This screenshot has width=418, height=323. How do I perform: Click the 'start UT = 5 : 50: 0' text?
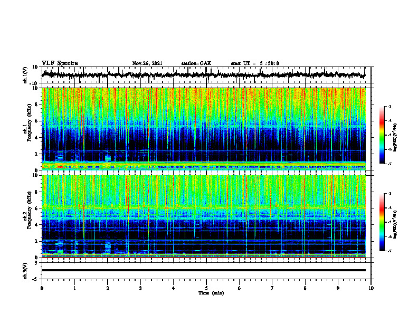pyautogui.click(x=255, y=63)
